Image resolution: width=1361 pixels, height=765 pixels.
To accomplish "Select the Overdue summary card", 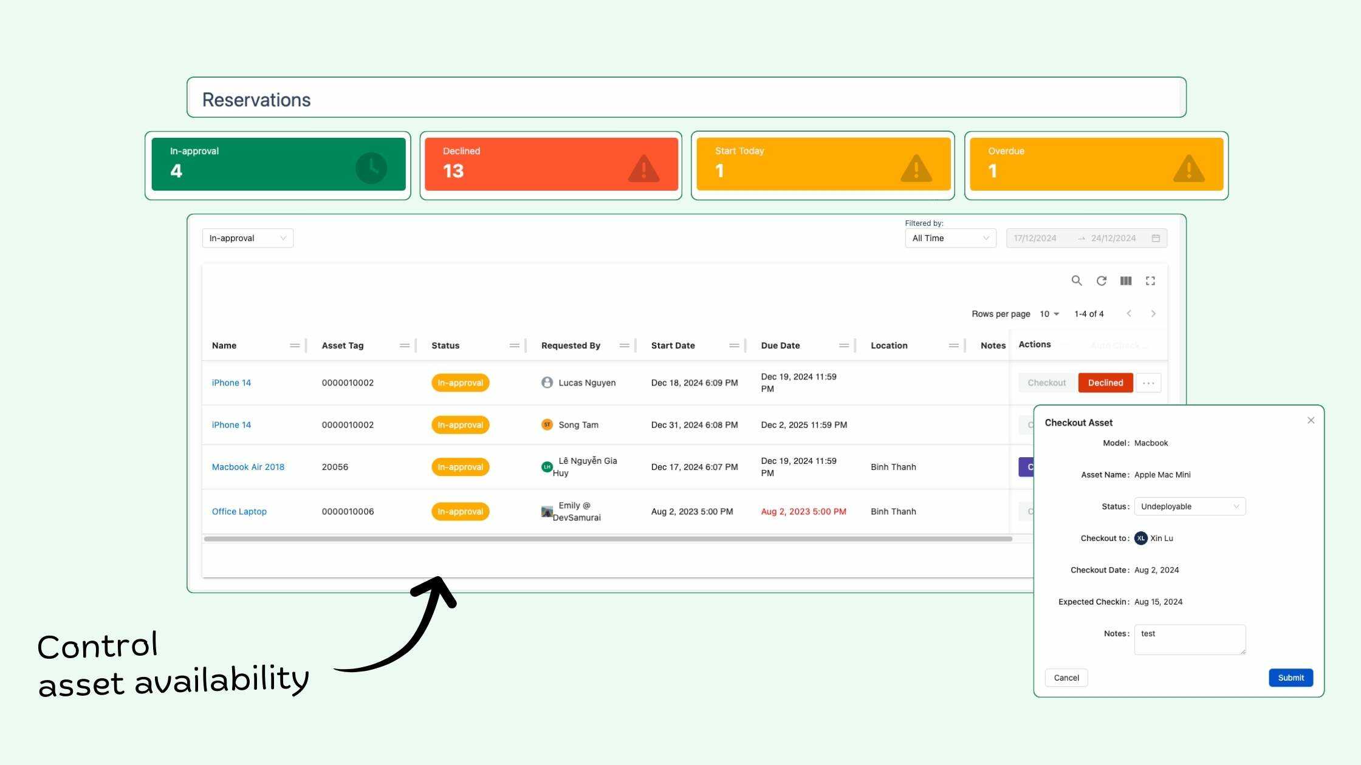I will [x=1096, y=165].
